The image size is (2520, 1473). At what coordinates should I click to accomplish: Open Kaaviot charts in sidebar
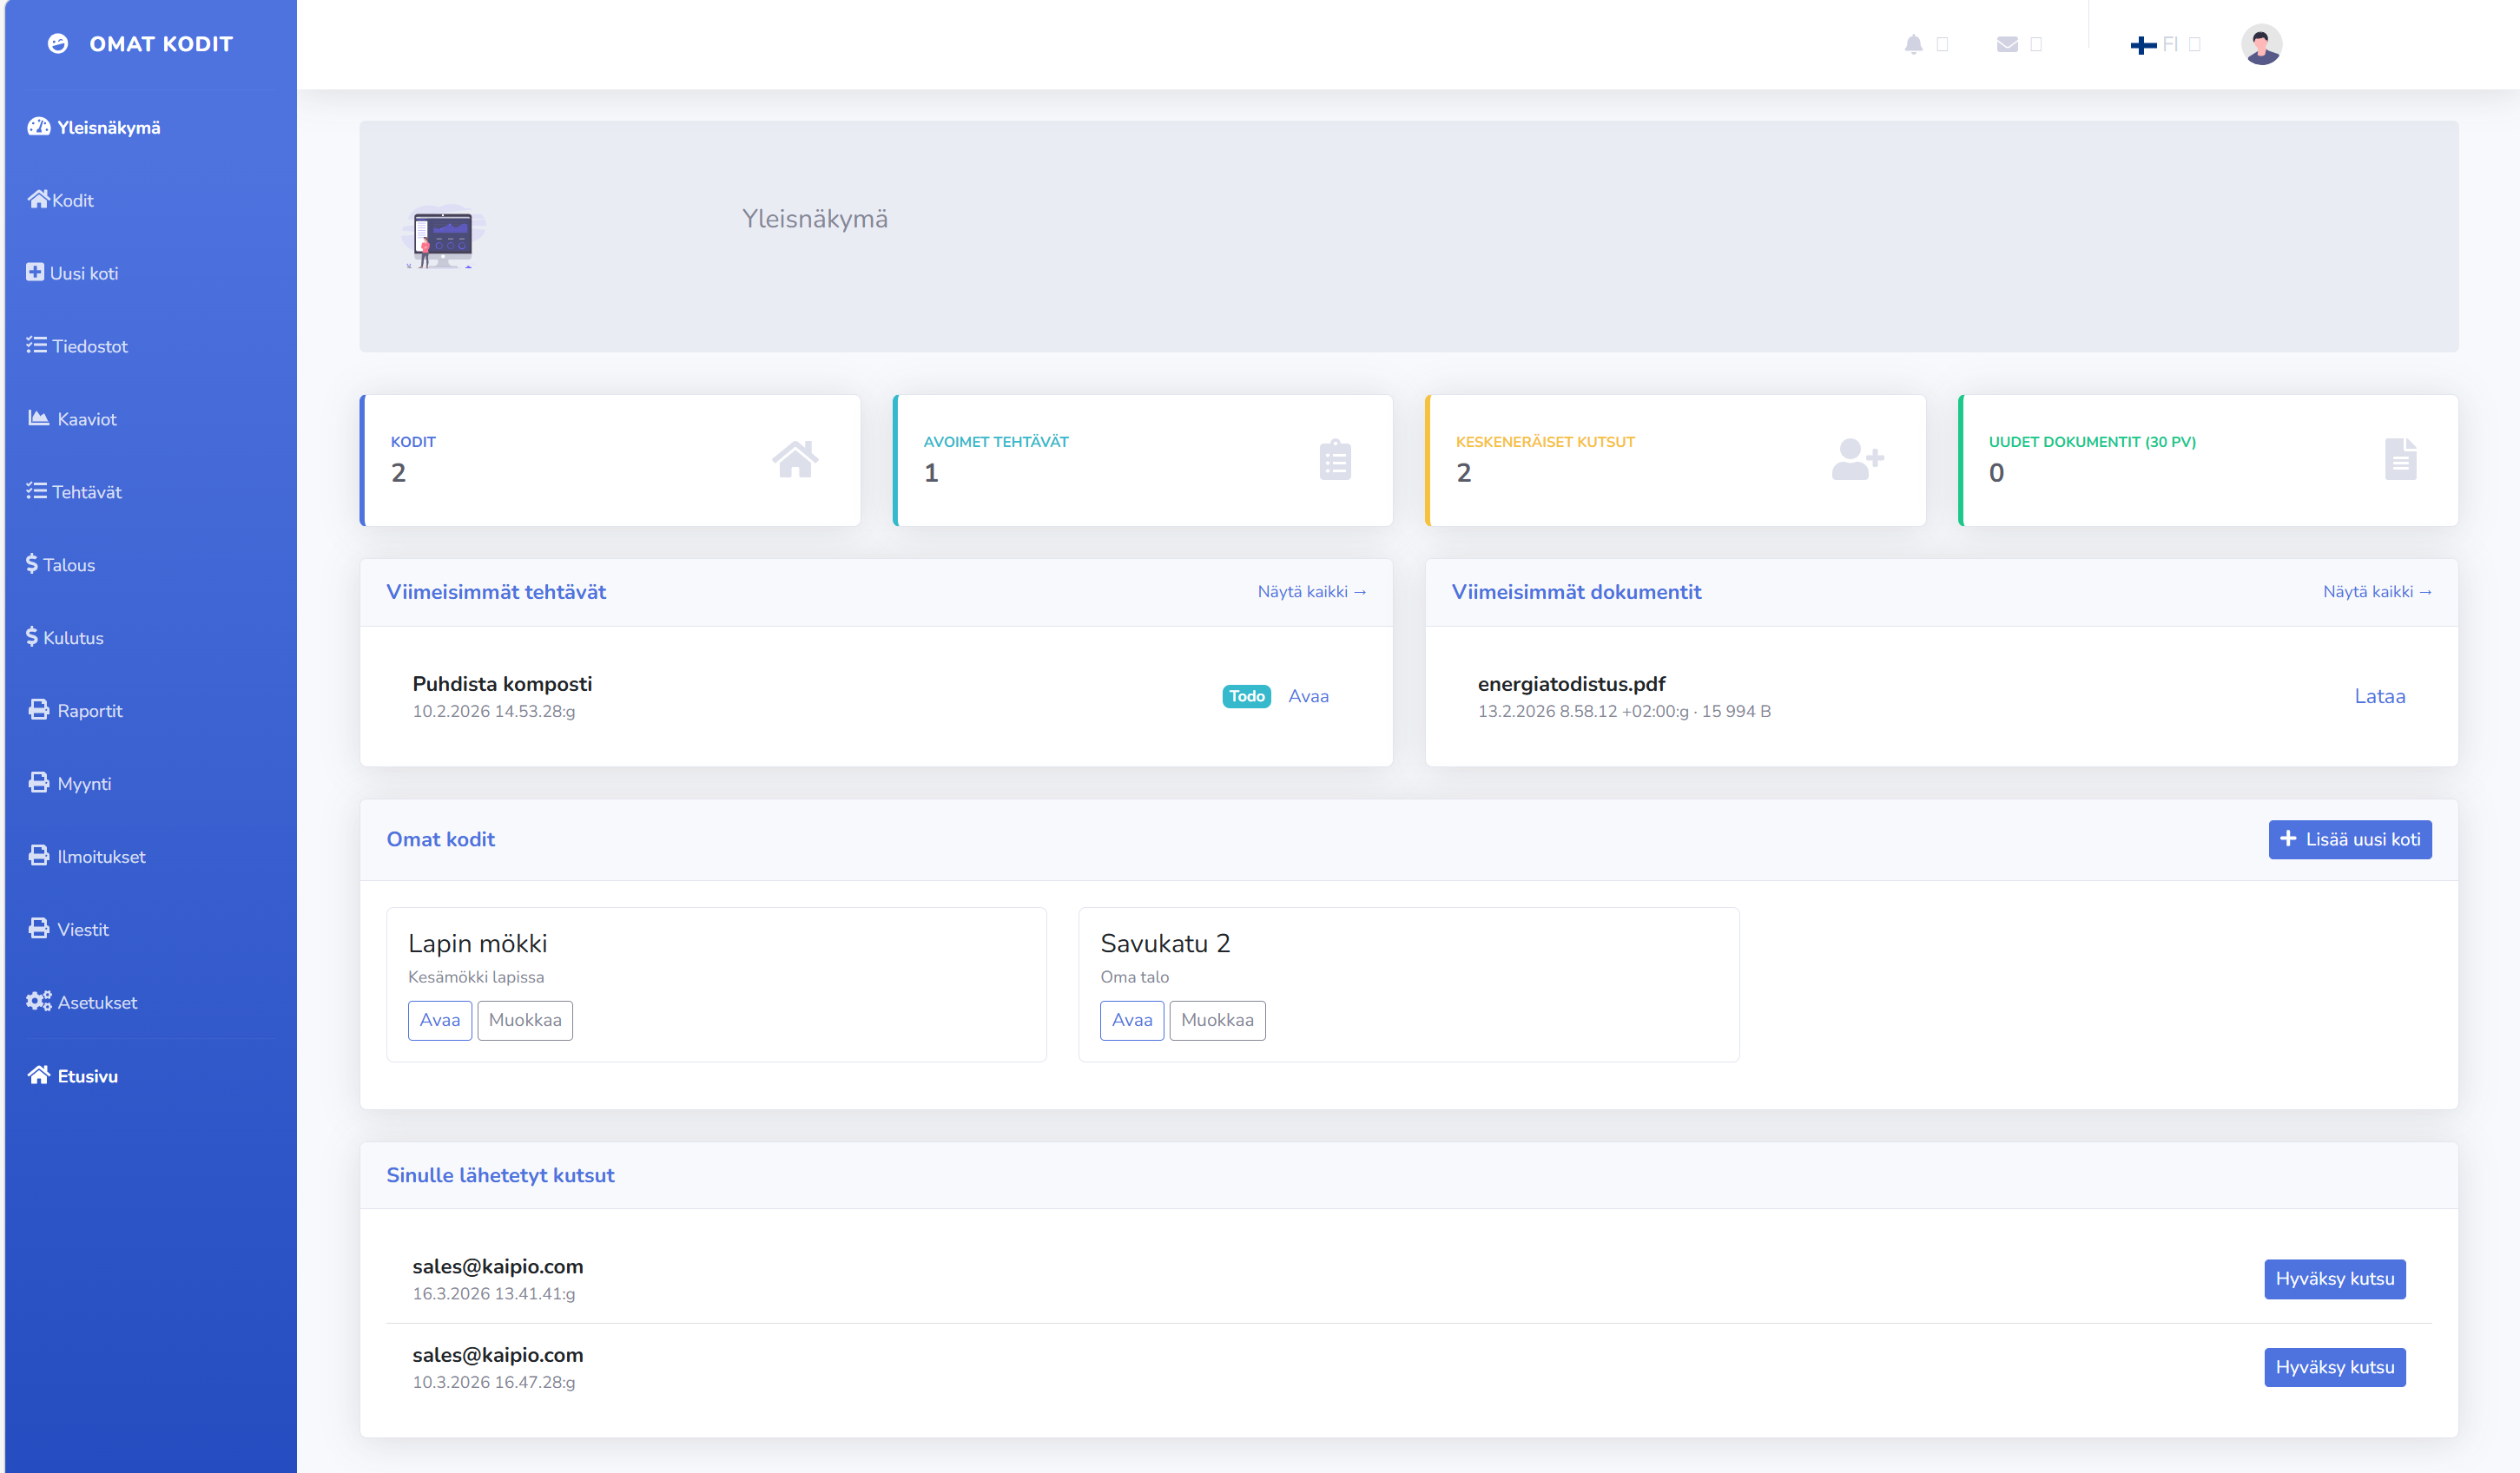[86, 418]
